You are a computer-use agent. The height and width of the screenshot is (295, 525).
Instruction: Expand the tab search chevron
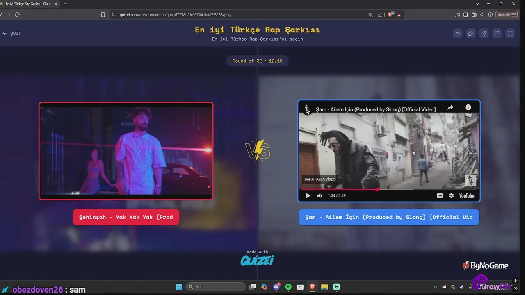(x=477, y=4)
